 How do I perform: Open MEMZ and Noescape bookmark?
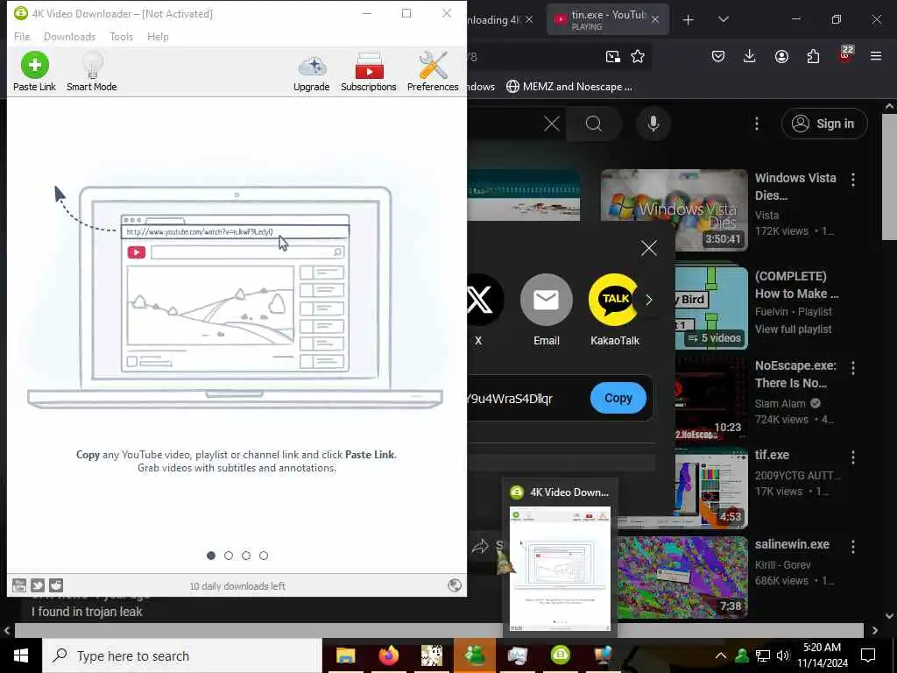coord(569,87)
